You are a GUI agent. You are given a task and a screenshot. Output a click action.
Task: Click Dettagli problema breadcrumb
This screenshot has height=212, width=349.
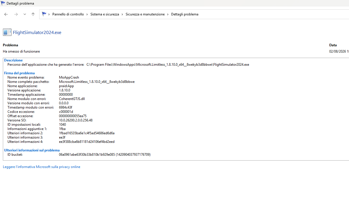point(185,14)
